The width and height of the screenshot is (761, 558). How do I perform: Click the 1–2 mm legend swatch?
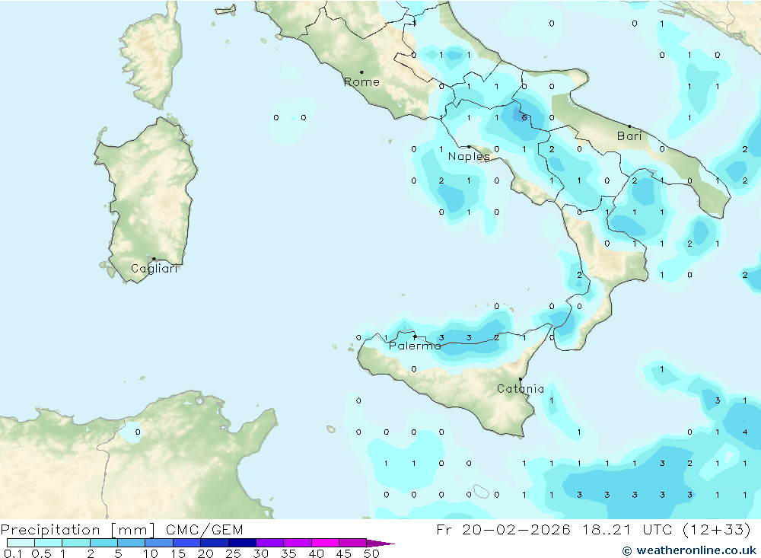[x=75, y=543]
